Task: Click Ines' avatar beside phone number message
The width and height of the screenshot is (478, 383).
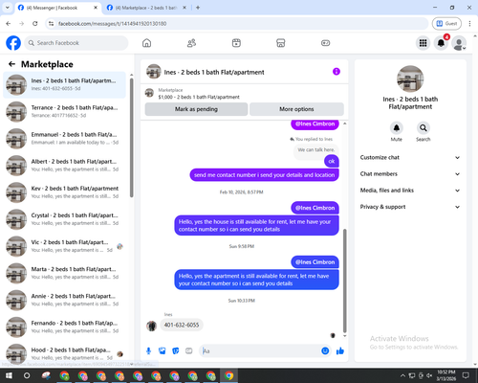Action: coord(151,326)
